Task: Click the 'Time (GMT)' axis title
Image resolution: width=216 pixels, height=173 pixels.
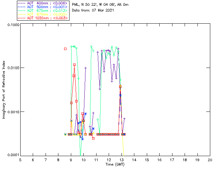Action: (115, 165)
